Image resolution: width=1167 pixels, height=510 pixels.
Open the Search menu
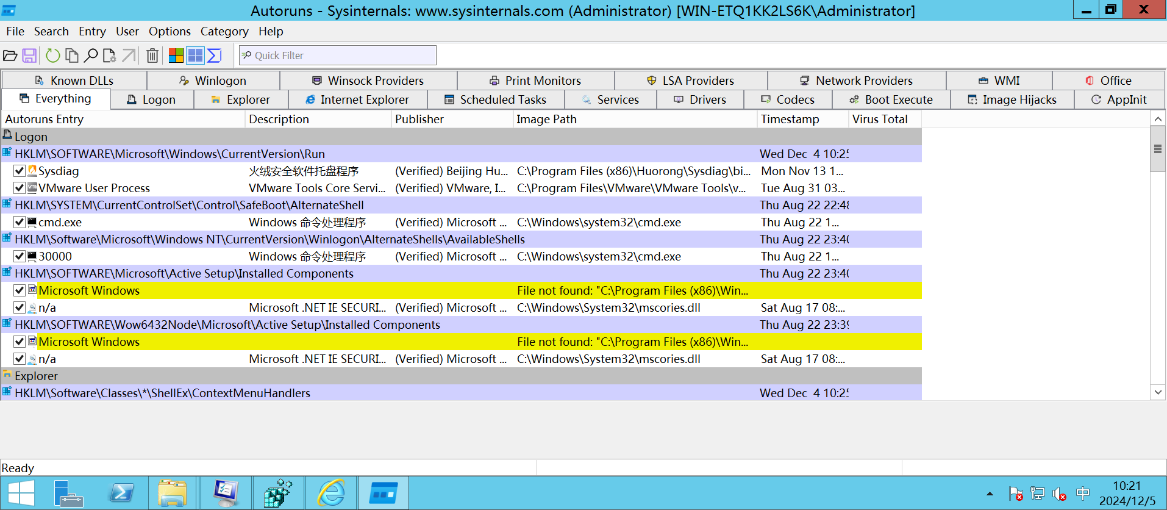pos(51,31)
